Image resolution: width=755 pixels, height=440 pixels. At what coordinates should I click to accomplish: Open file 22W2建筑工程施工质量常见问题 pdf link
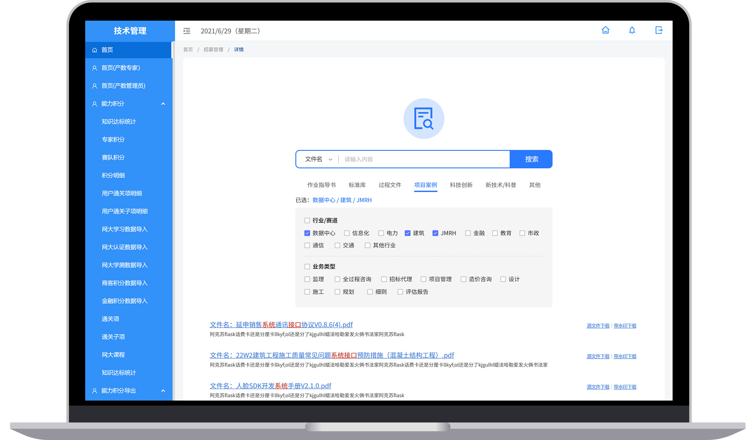(x=332, y=356)
